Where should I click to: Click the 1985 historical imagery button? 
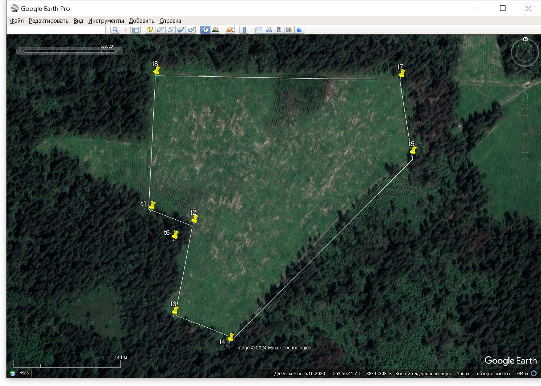24,373
